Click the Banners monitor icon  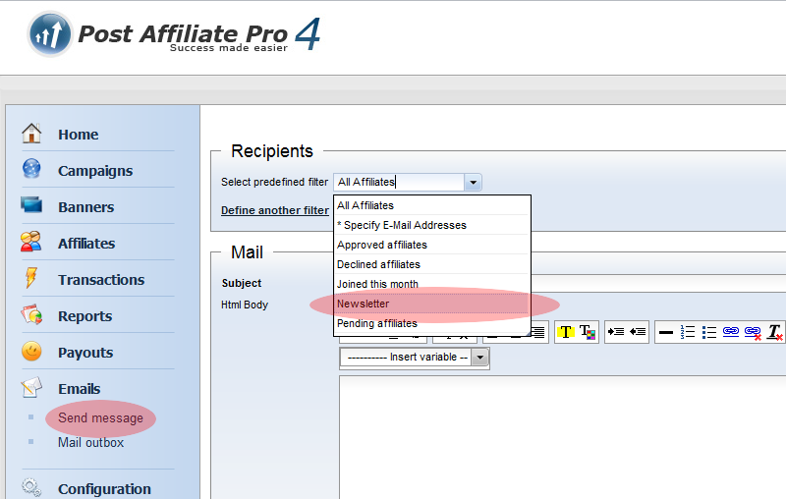coord(31,205)
